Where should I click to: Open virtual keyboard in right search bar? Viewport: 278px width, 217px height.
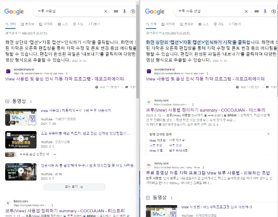257,11
